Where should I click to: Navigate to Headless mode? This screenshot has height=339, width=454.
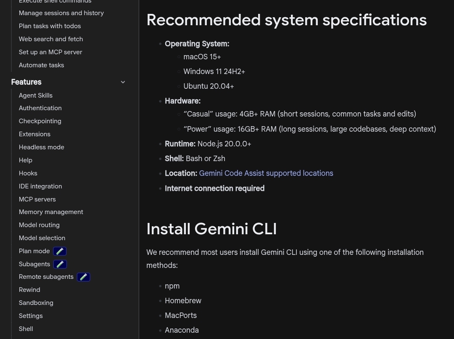coord(42,147)
